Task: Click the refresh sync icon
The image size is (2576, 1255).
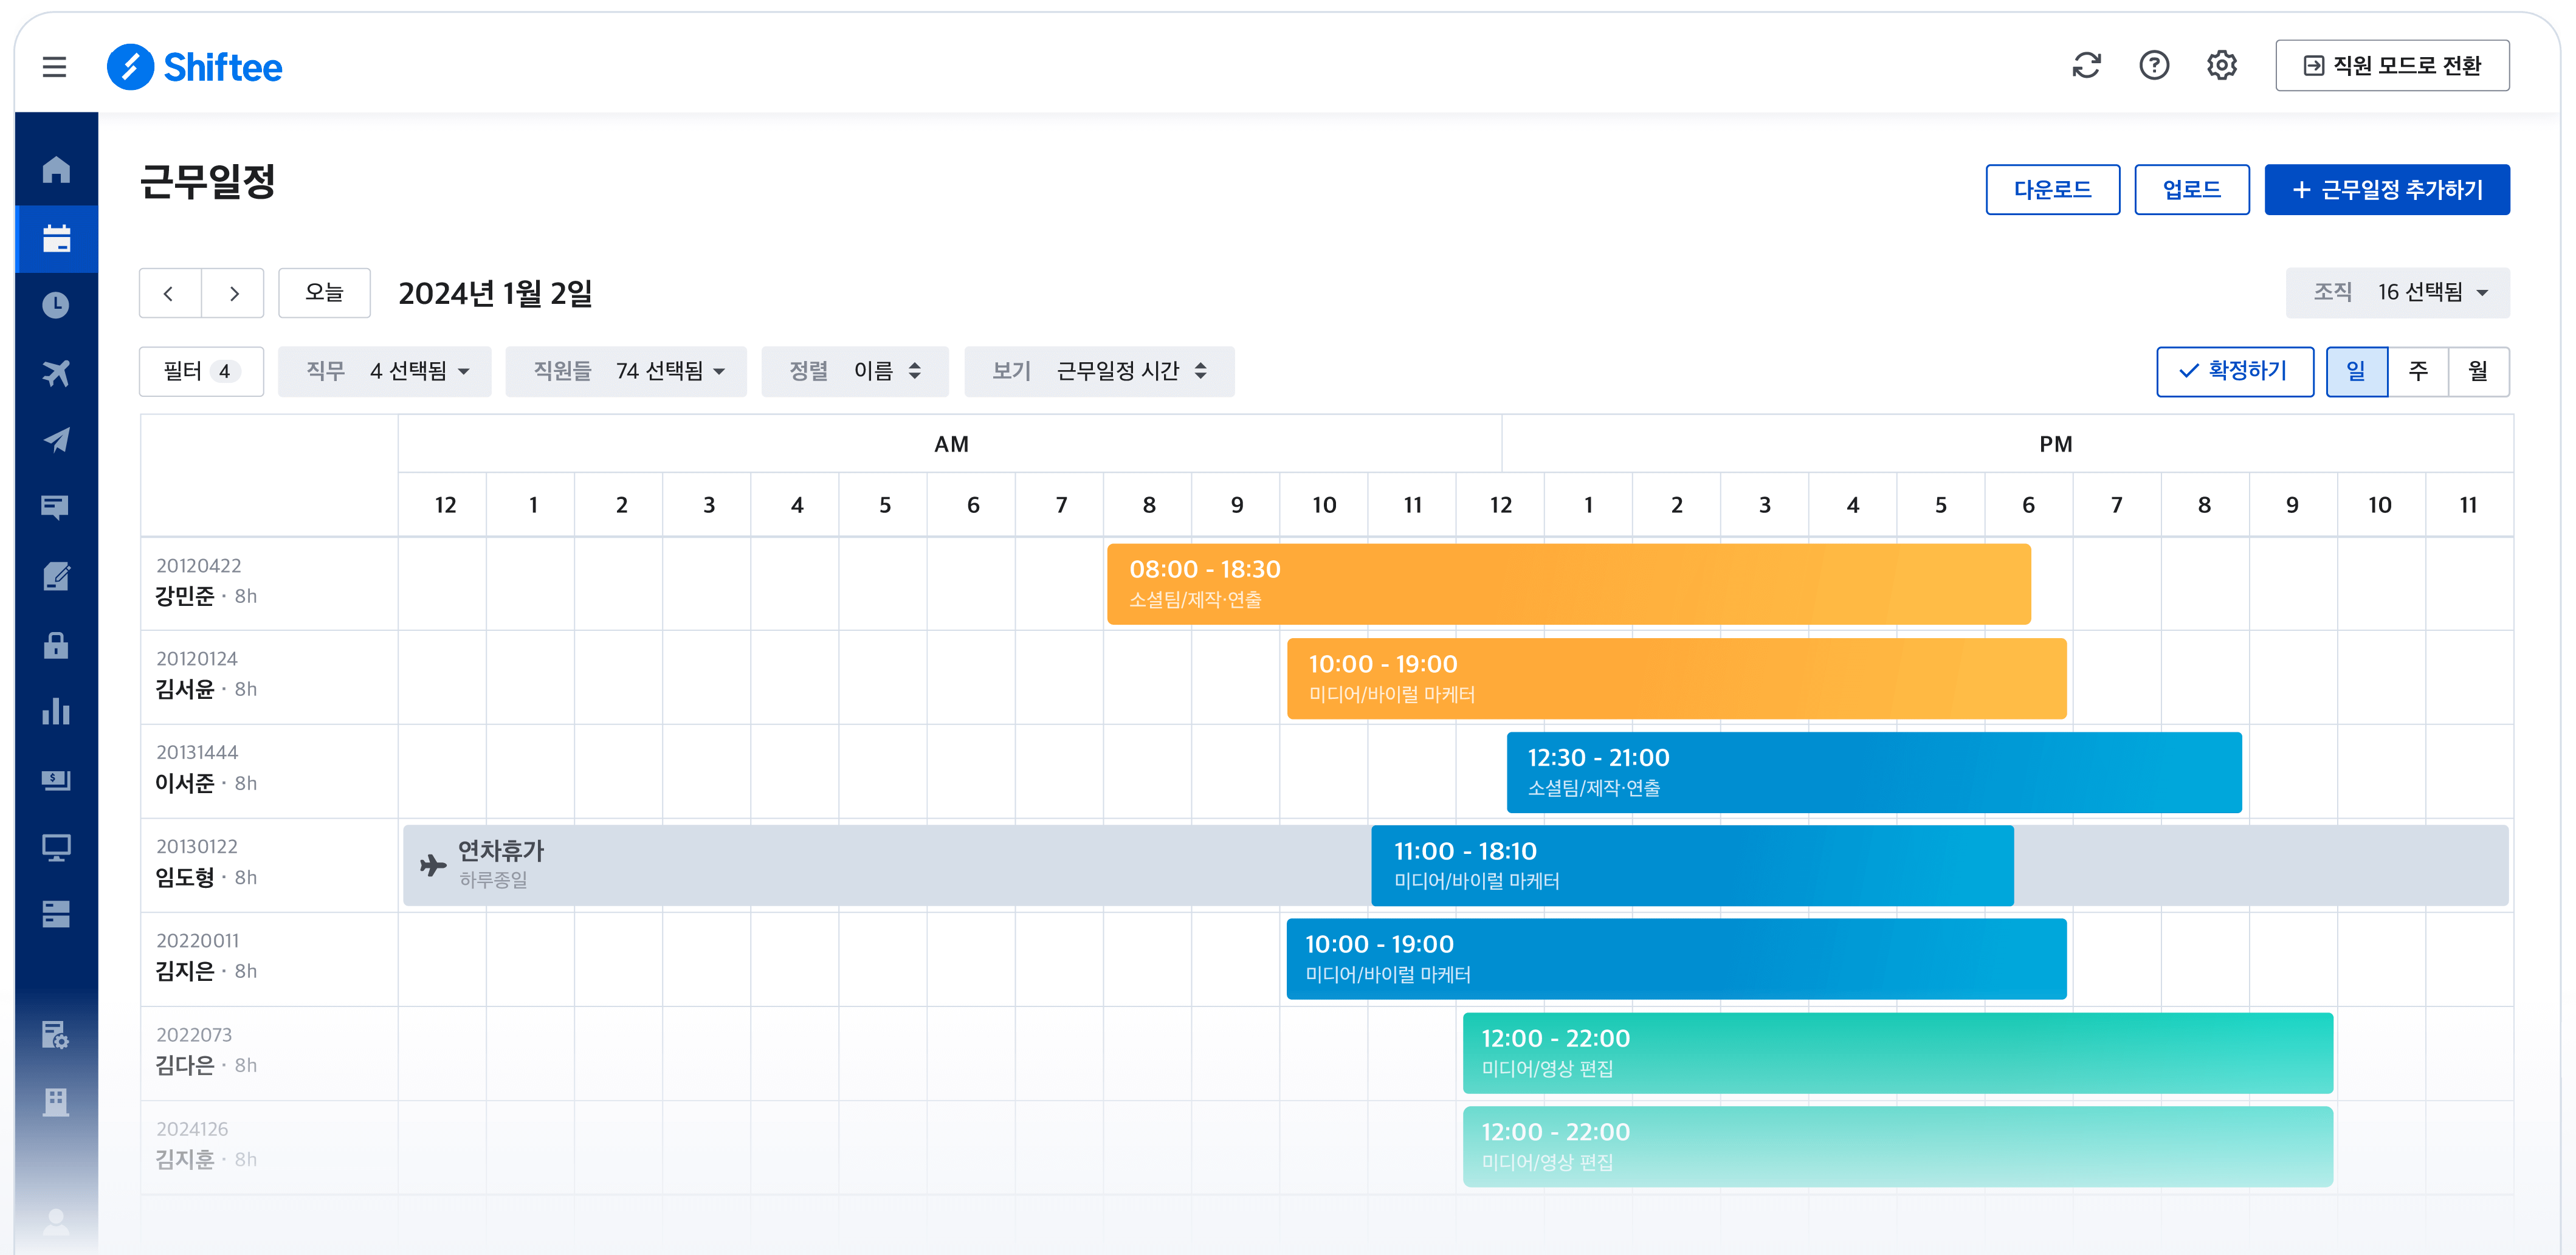Action: 2086,66
